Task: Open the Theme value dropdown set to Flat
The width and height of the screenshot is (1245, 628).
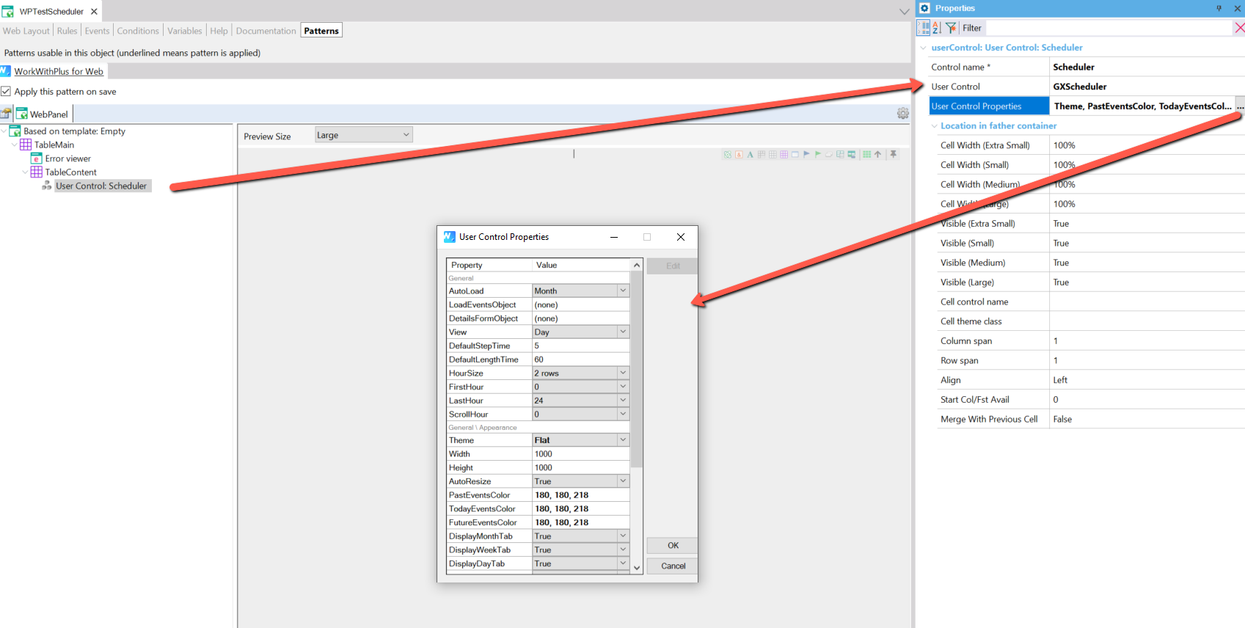Action: coord(623,439)
